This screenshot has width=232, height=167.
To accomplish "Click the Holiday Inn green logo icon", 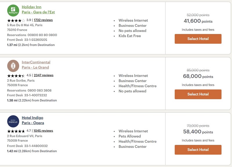I will coord(13,10).
